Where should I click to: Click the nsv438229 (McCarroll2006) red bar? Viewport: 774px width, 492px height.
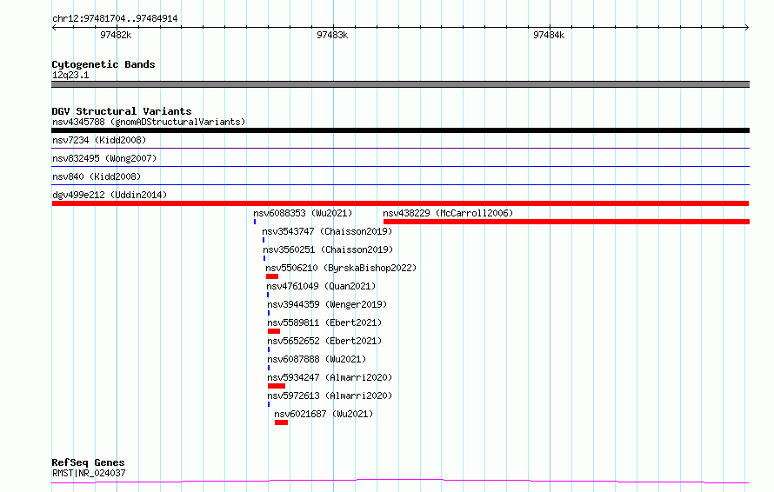pyautogui.click(x=566, y=222)
